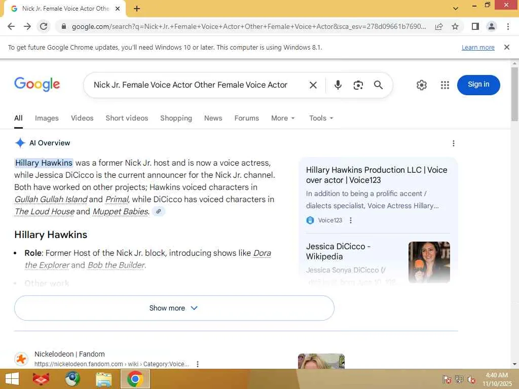Go back to the previous page
Screen dimensions: 519x389
point(11,26)
